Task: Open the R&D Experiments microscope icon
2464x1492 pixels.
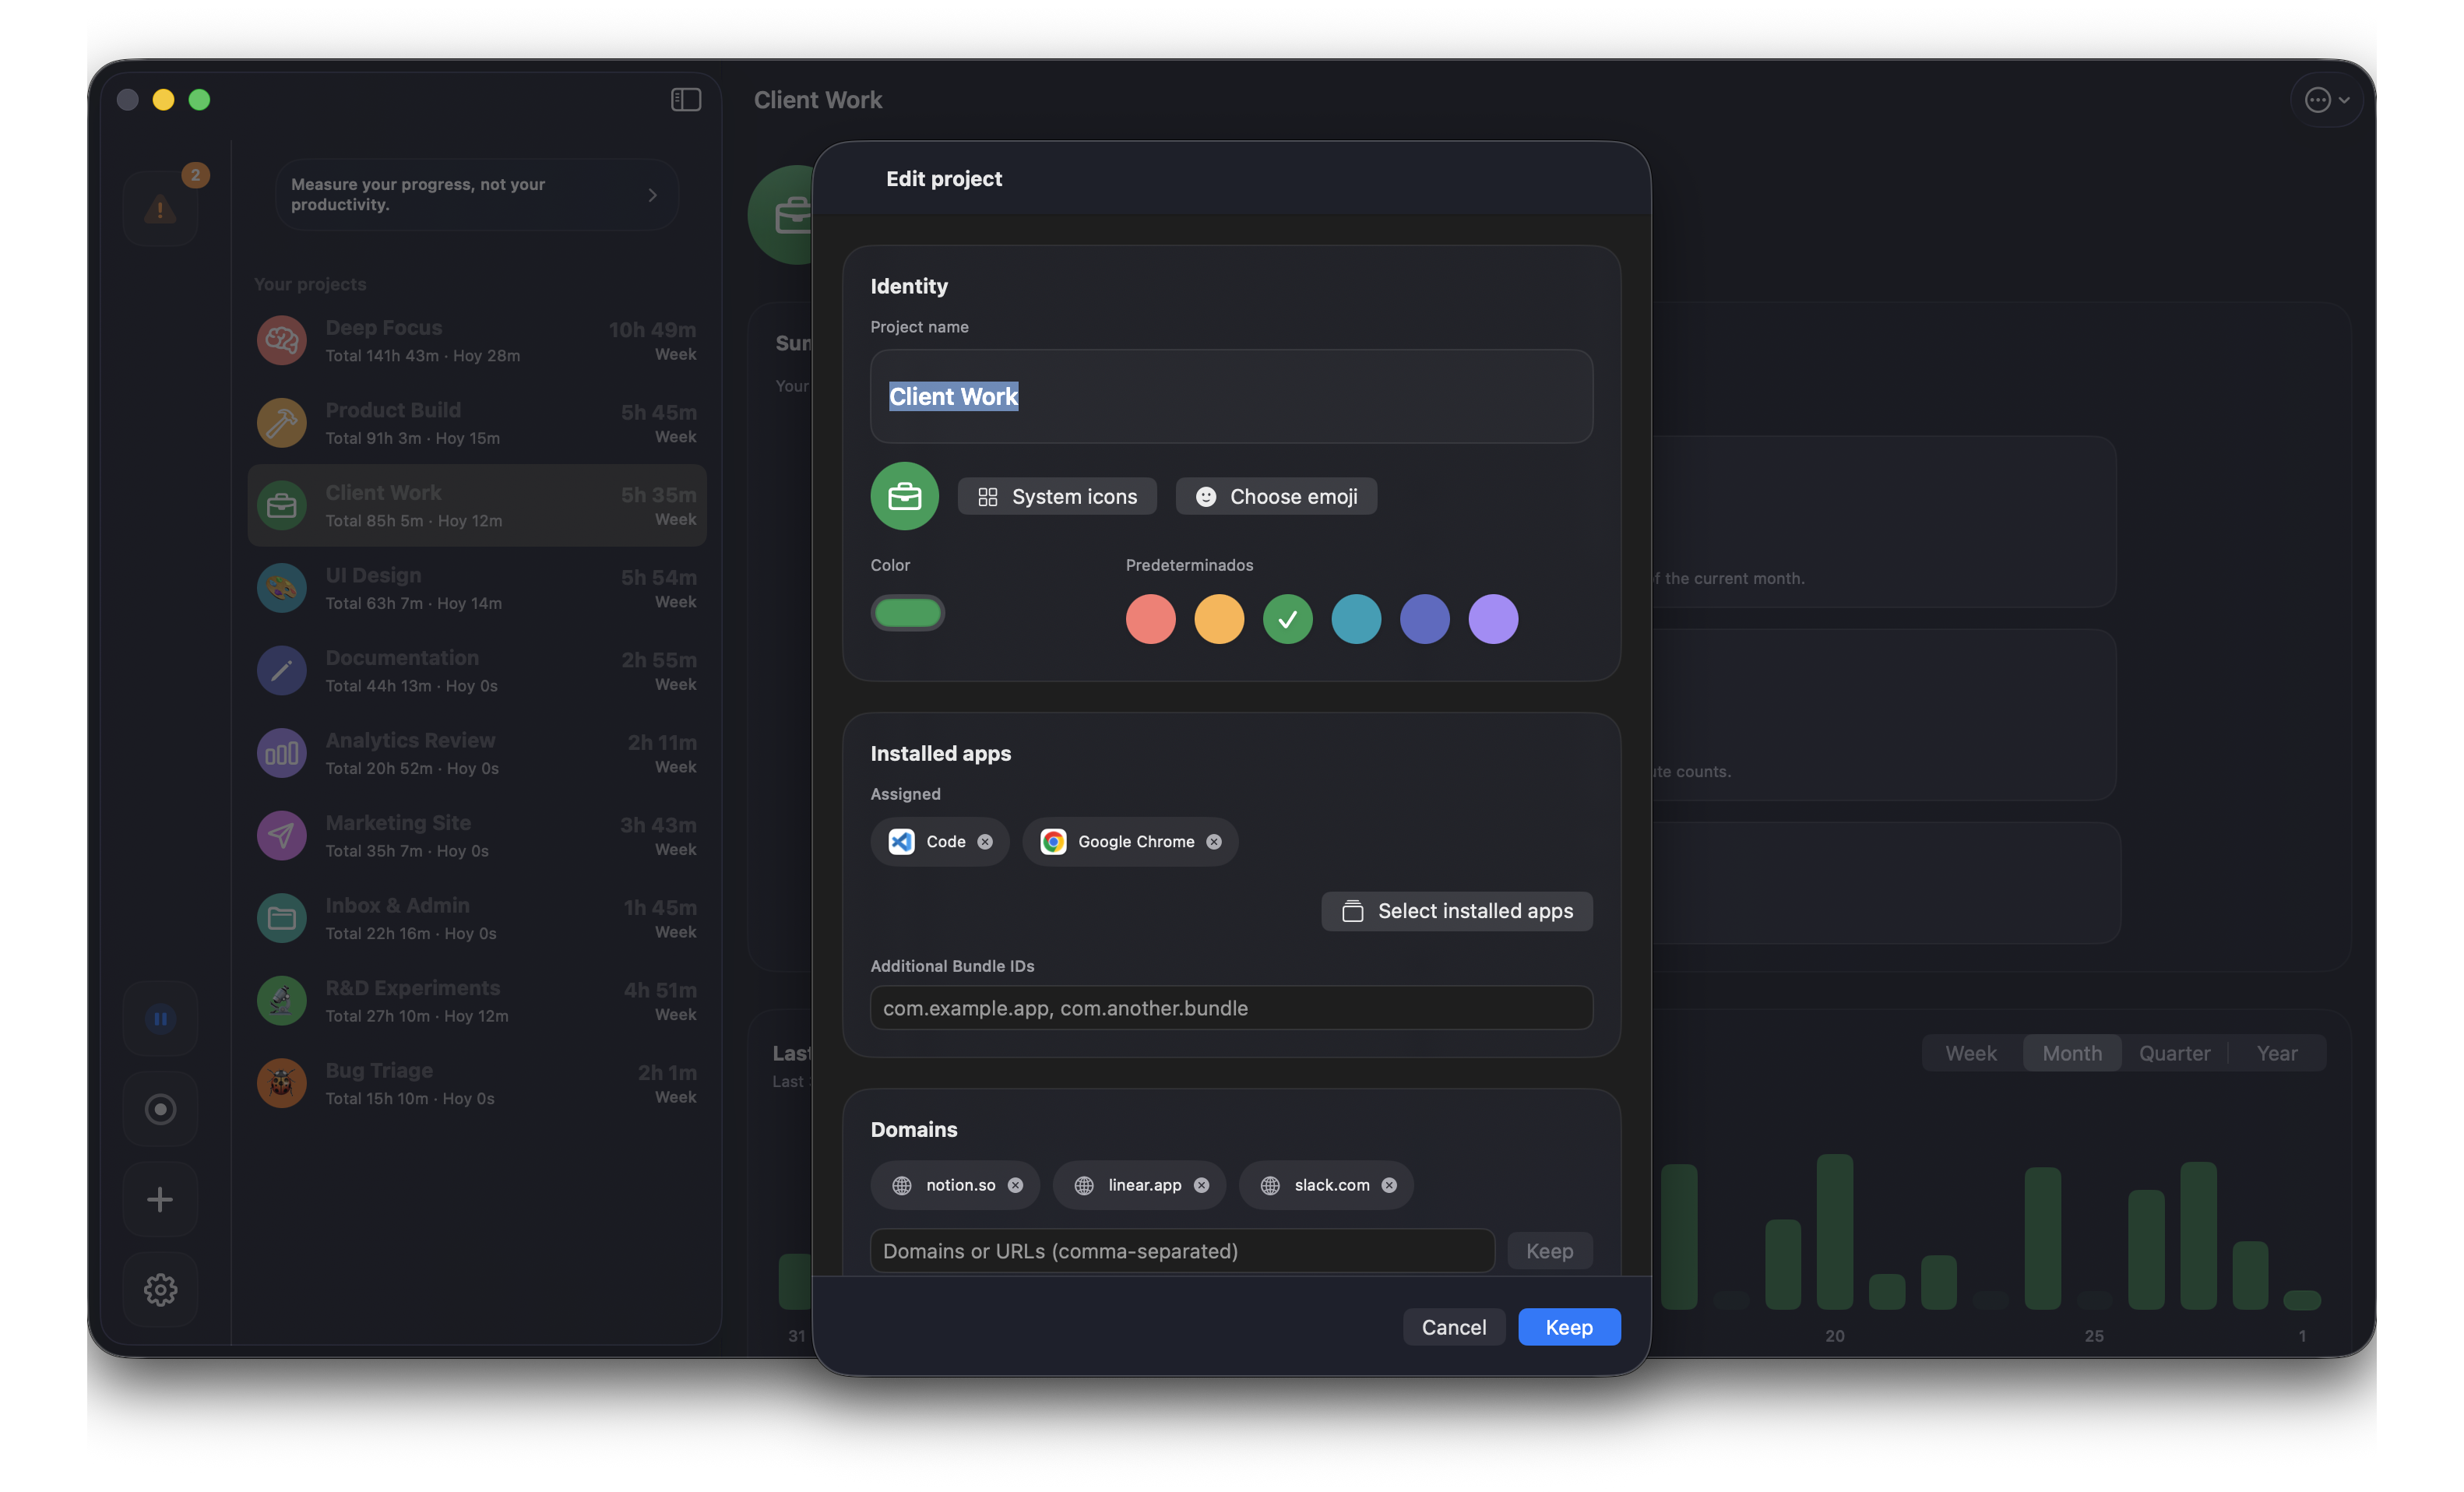Action: pos(281,1000)
